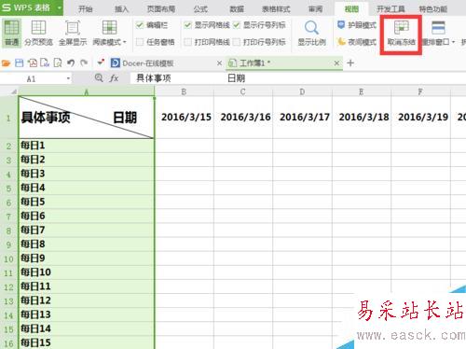Open the WPS 表格 application menu dropdown

pos(59,7)
